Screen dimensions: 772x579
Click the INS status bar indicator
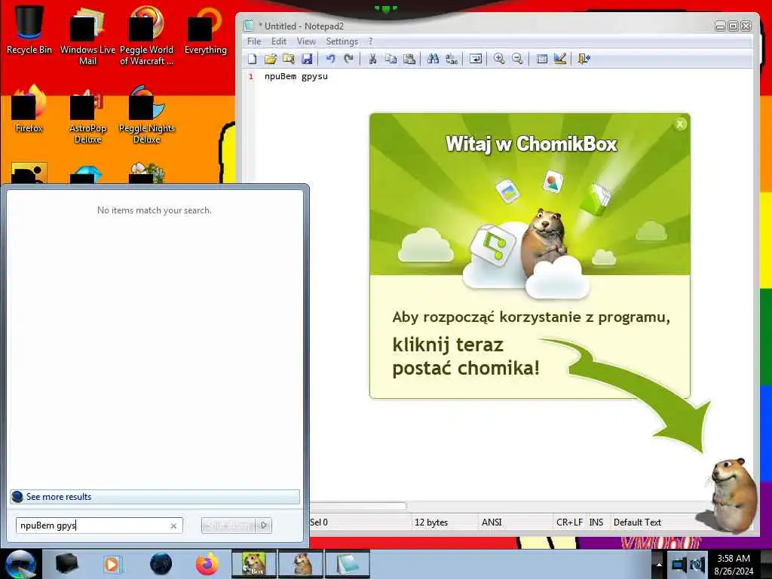[x=596, y=522]
